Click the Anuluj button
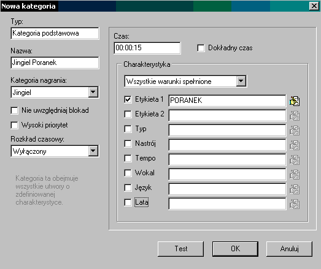 [289, 249]
